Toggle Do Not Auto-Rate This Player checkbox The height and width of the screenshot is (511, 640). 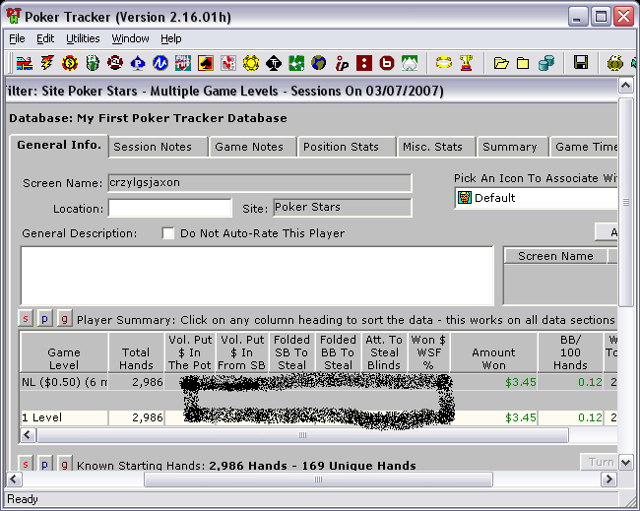point(168,233)
